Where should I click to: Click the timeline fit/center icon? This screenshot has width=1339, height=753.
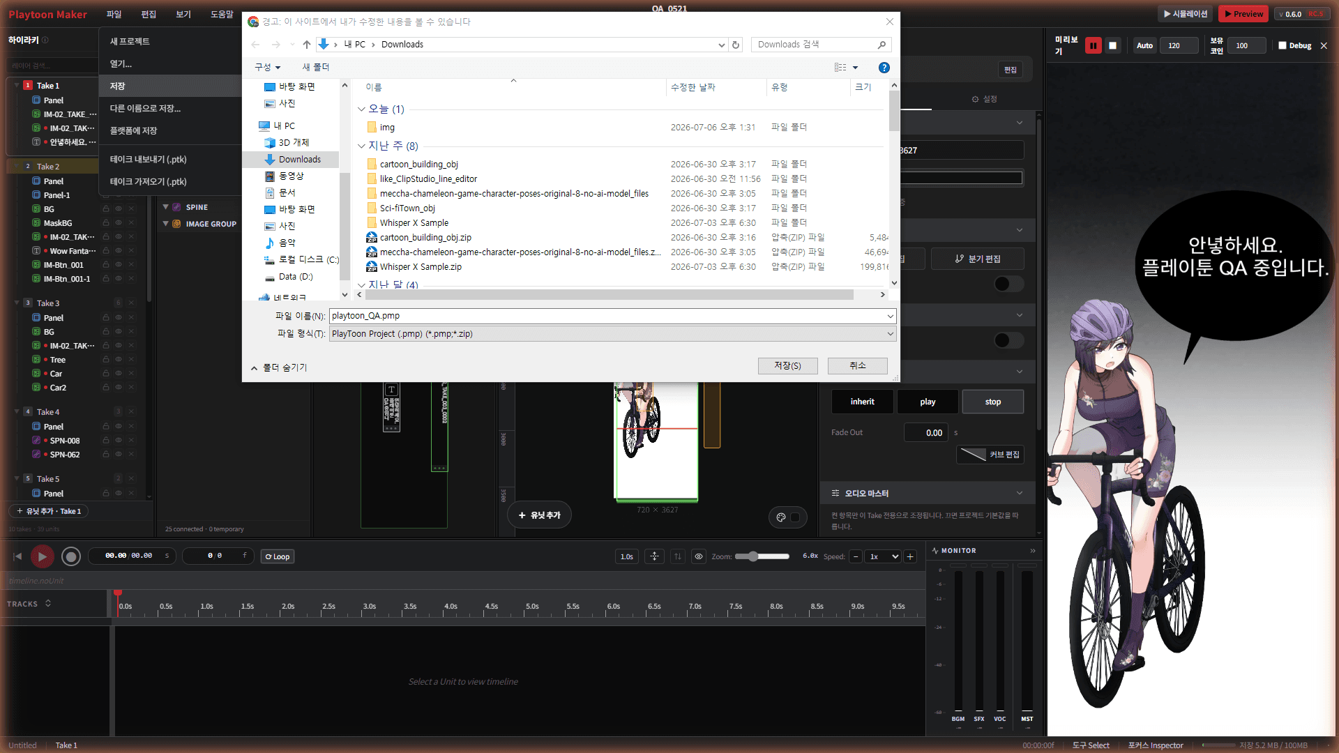(x=654, y=556)
